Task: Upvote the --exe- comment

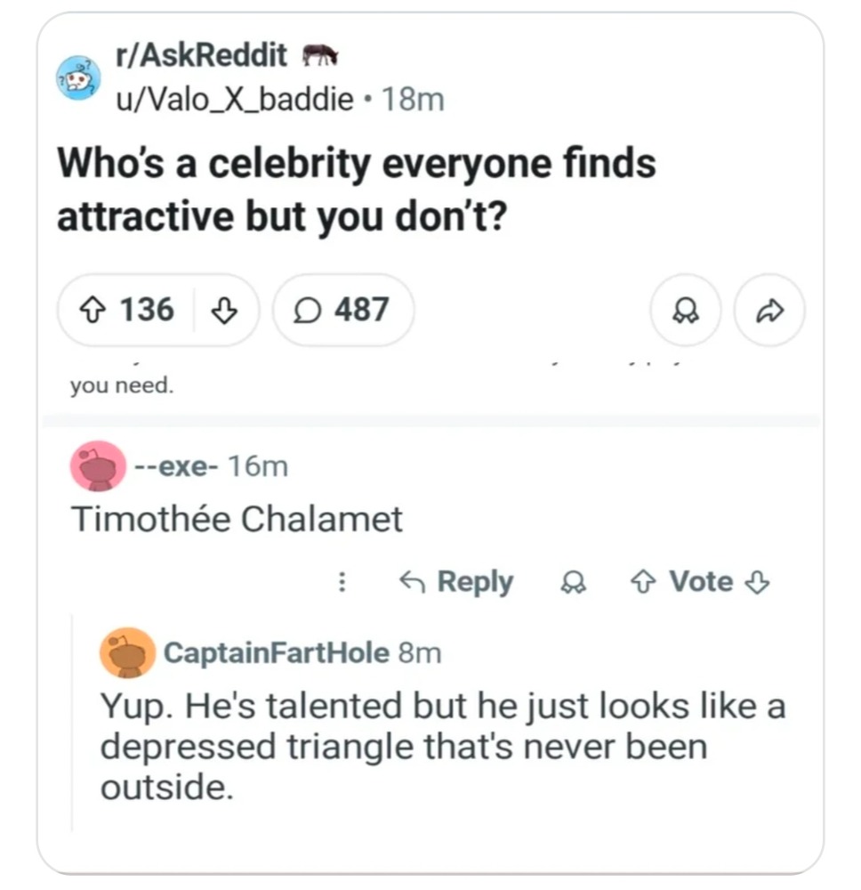Action: 642,582
